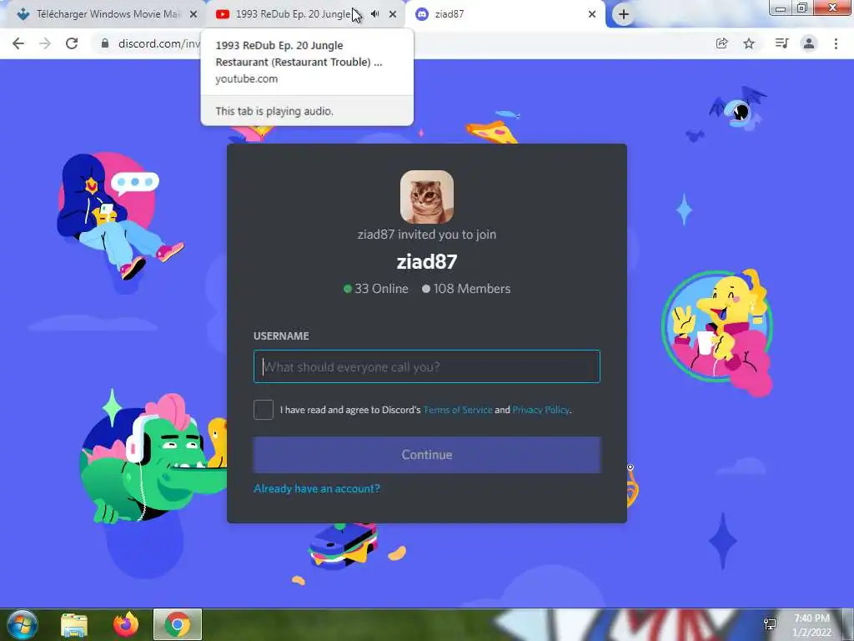Click the address bar URL discord.com

click(158, 43)
